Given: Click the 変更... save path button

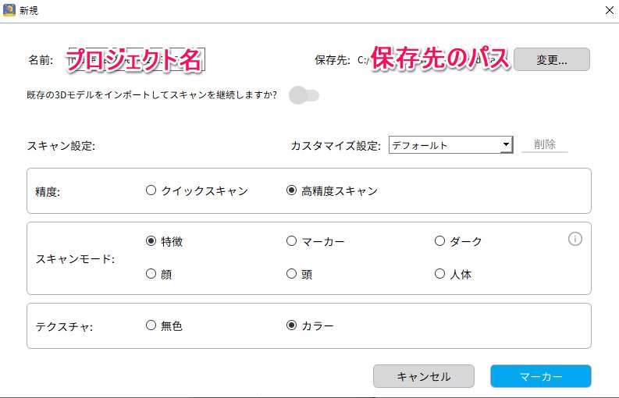Looking at the screenshot, I should [x=552, y=59].
